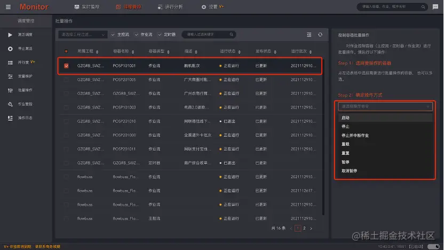Click the Monitor logo
This screenshot has height=250, width=444.
click(34, 7)
